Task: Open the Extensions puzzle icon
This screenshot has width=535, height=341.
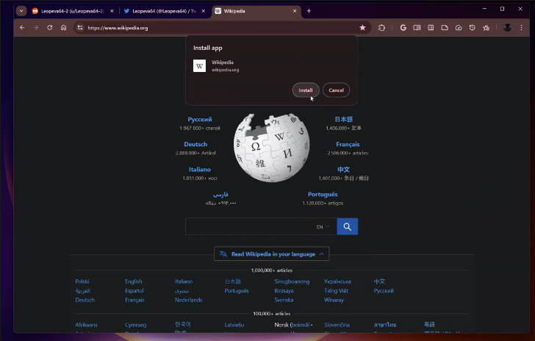Action: pyautogui.click(x=382, y=28)
